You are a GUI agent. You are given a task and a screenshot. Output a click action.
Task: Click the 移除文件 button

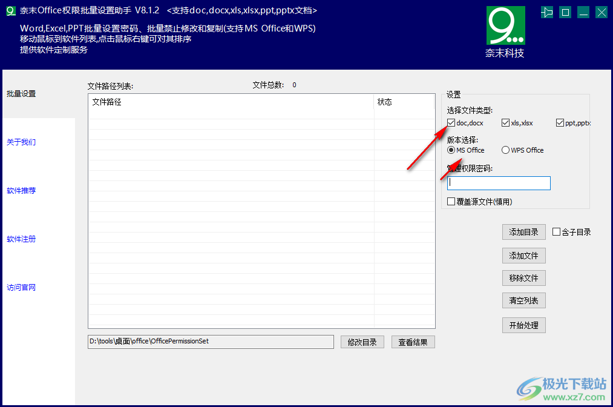[x=524, y=278]
